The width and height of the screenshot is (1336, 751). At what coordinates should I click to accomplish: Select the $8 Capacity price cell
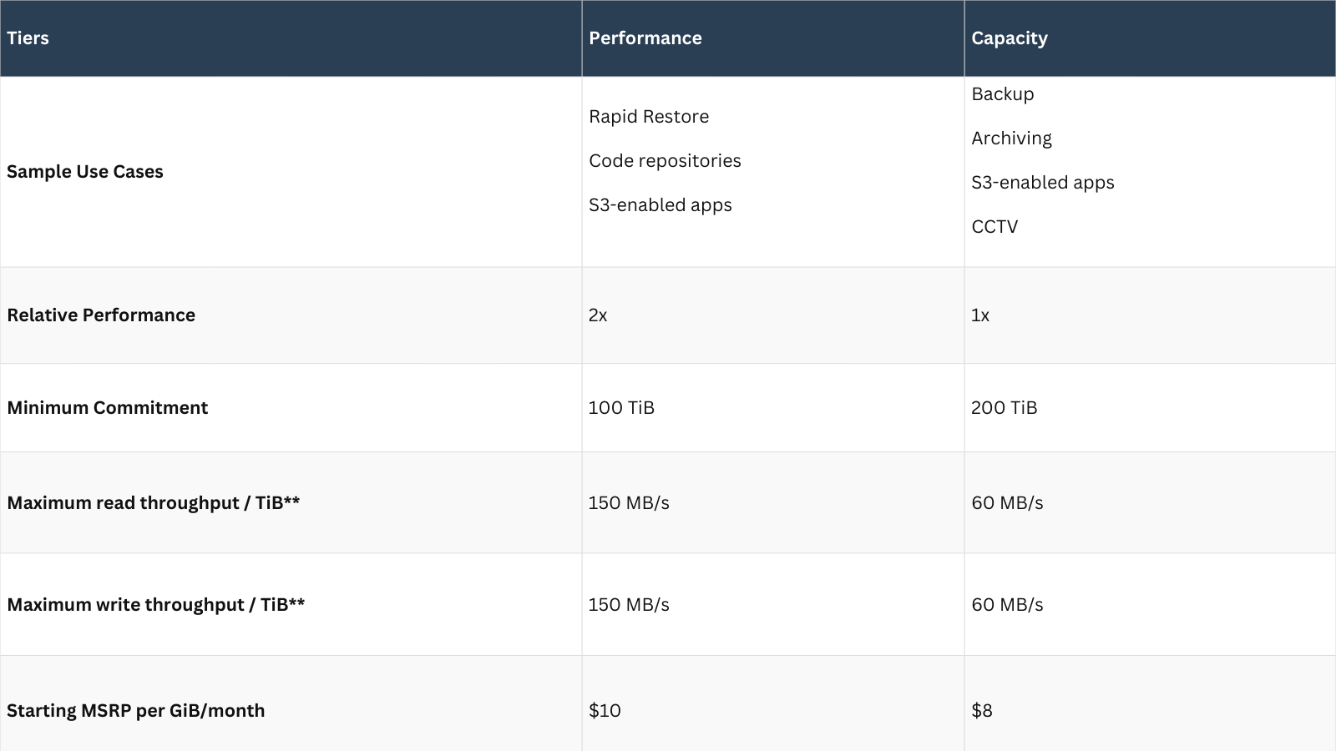pos(982,711)
